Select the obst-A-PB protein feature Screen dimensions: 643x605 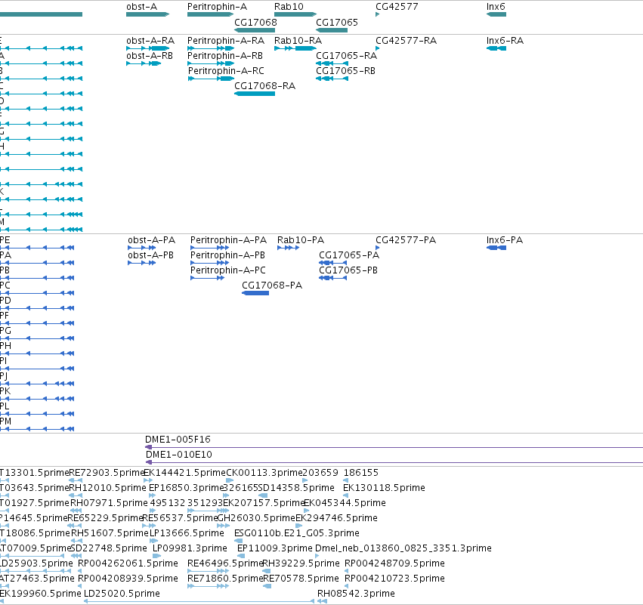point(142,263)
